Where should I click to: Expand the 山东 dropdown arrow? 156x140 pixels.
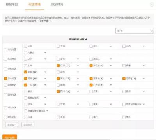78,72
